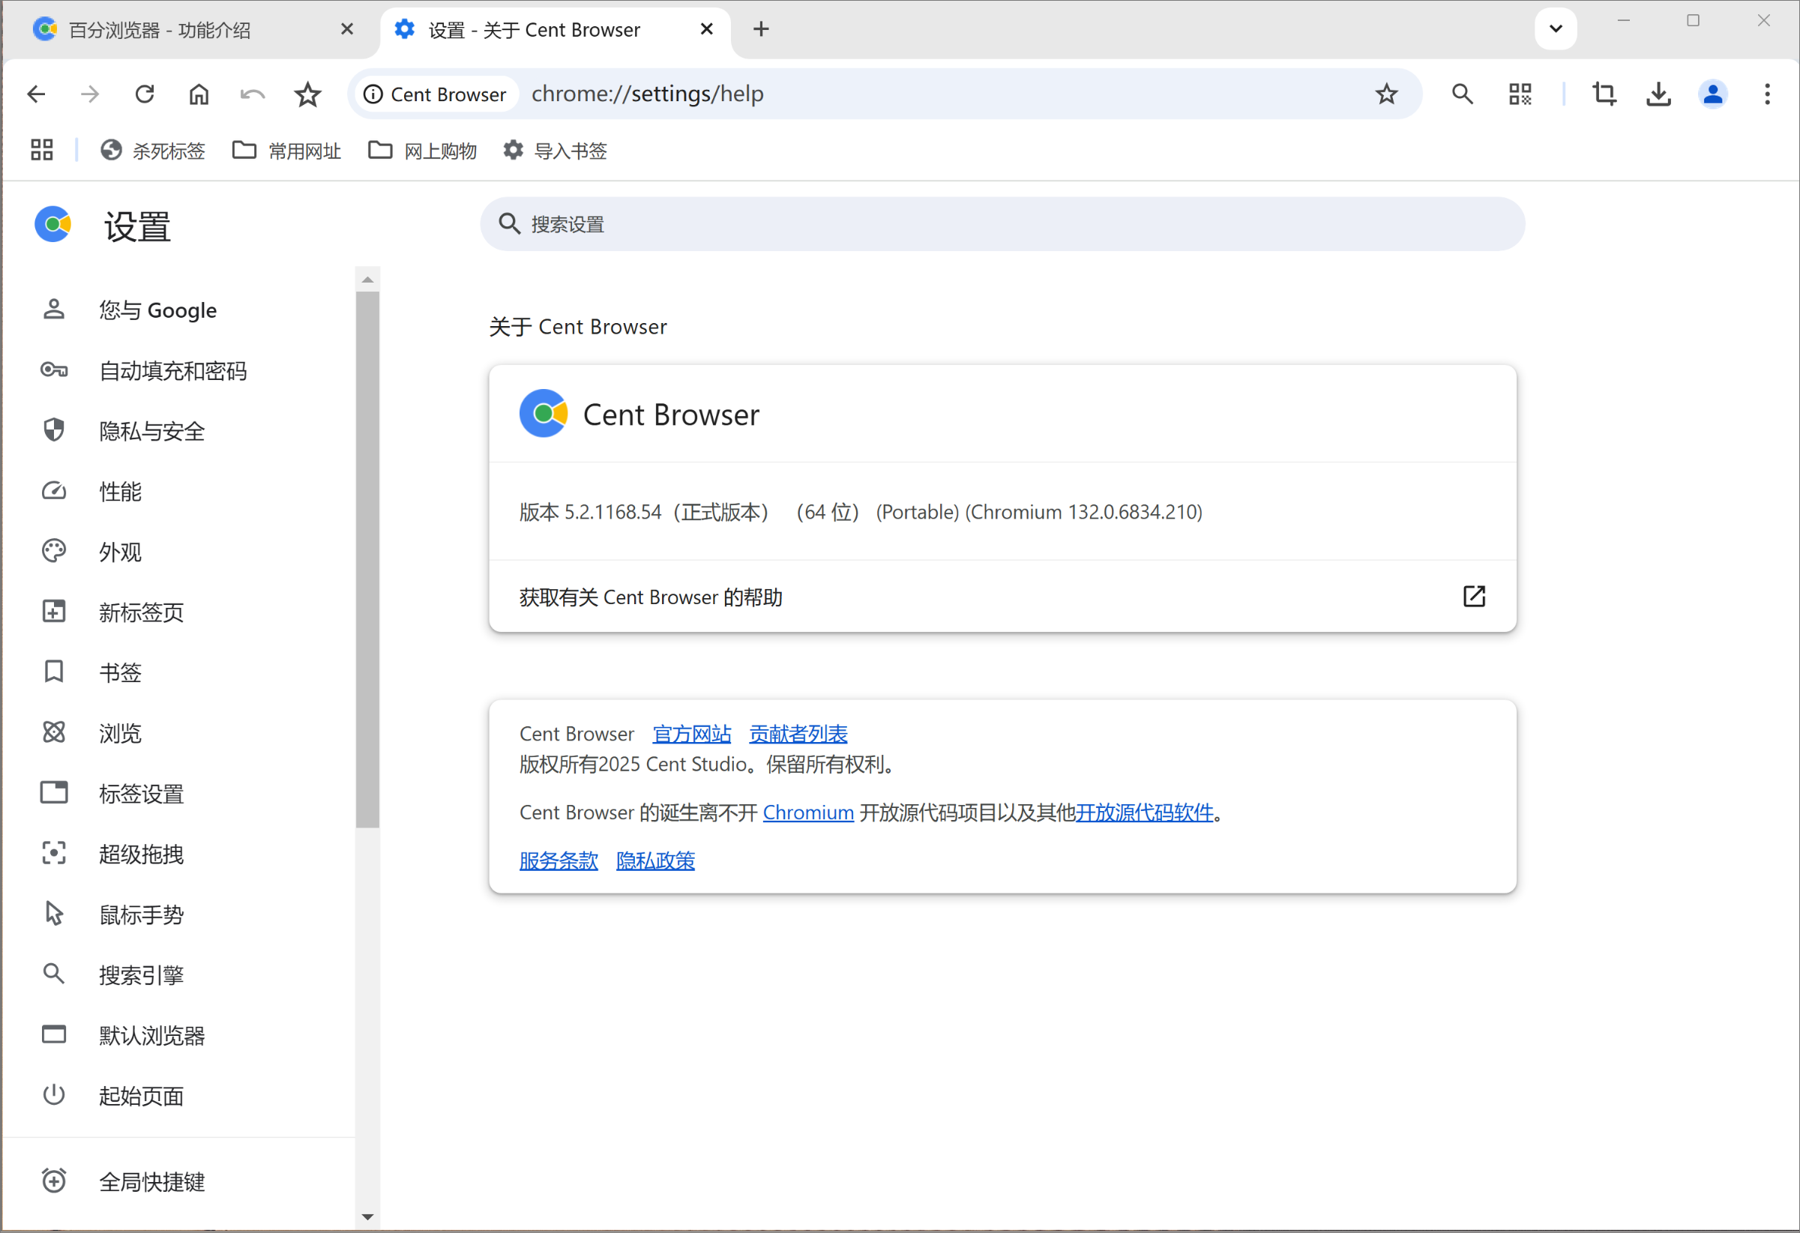Open a new tab with plus button

pos(762,29)
